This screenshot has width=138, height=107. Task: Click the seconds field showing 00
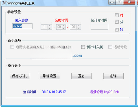click(x=73, y=27)
